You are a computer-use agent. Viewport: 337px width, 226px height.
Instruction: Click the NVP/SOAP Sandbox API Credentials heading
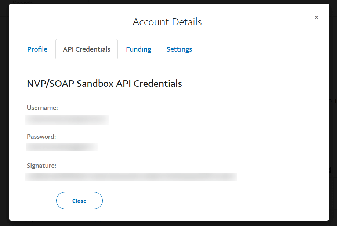tap(104, 84)
